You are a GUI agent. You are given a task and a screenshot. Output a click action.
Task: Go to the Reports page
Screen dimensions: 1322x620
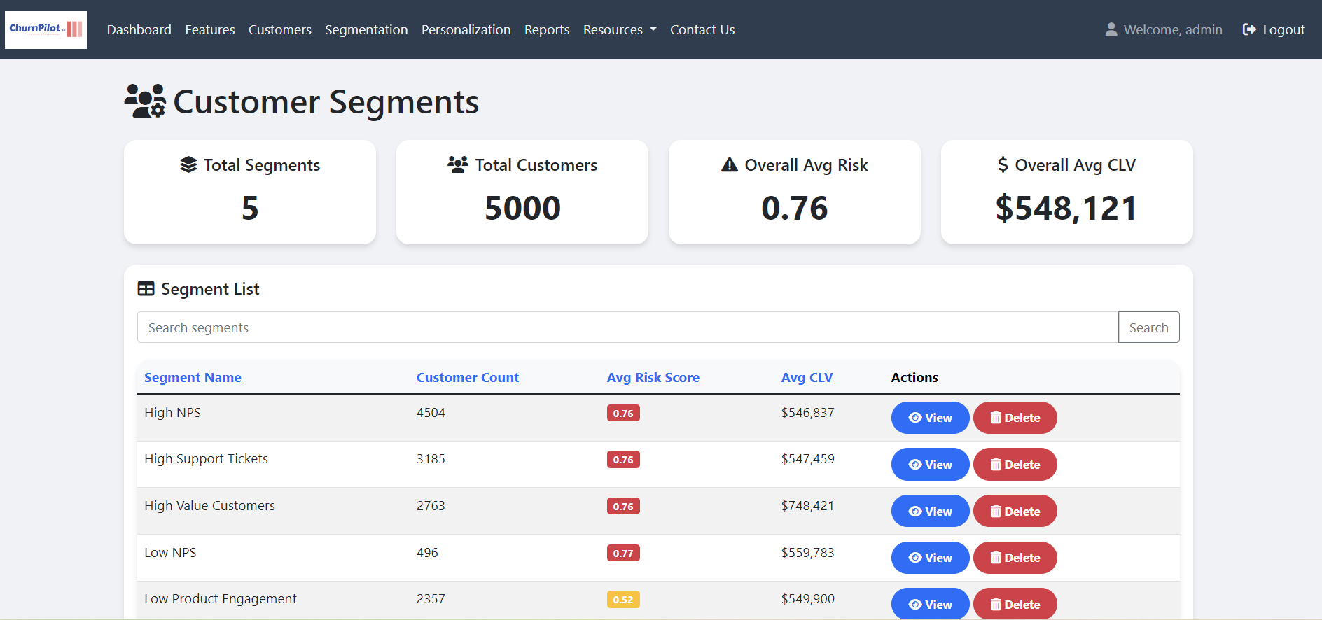(546, 29)
